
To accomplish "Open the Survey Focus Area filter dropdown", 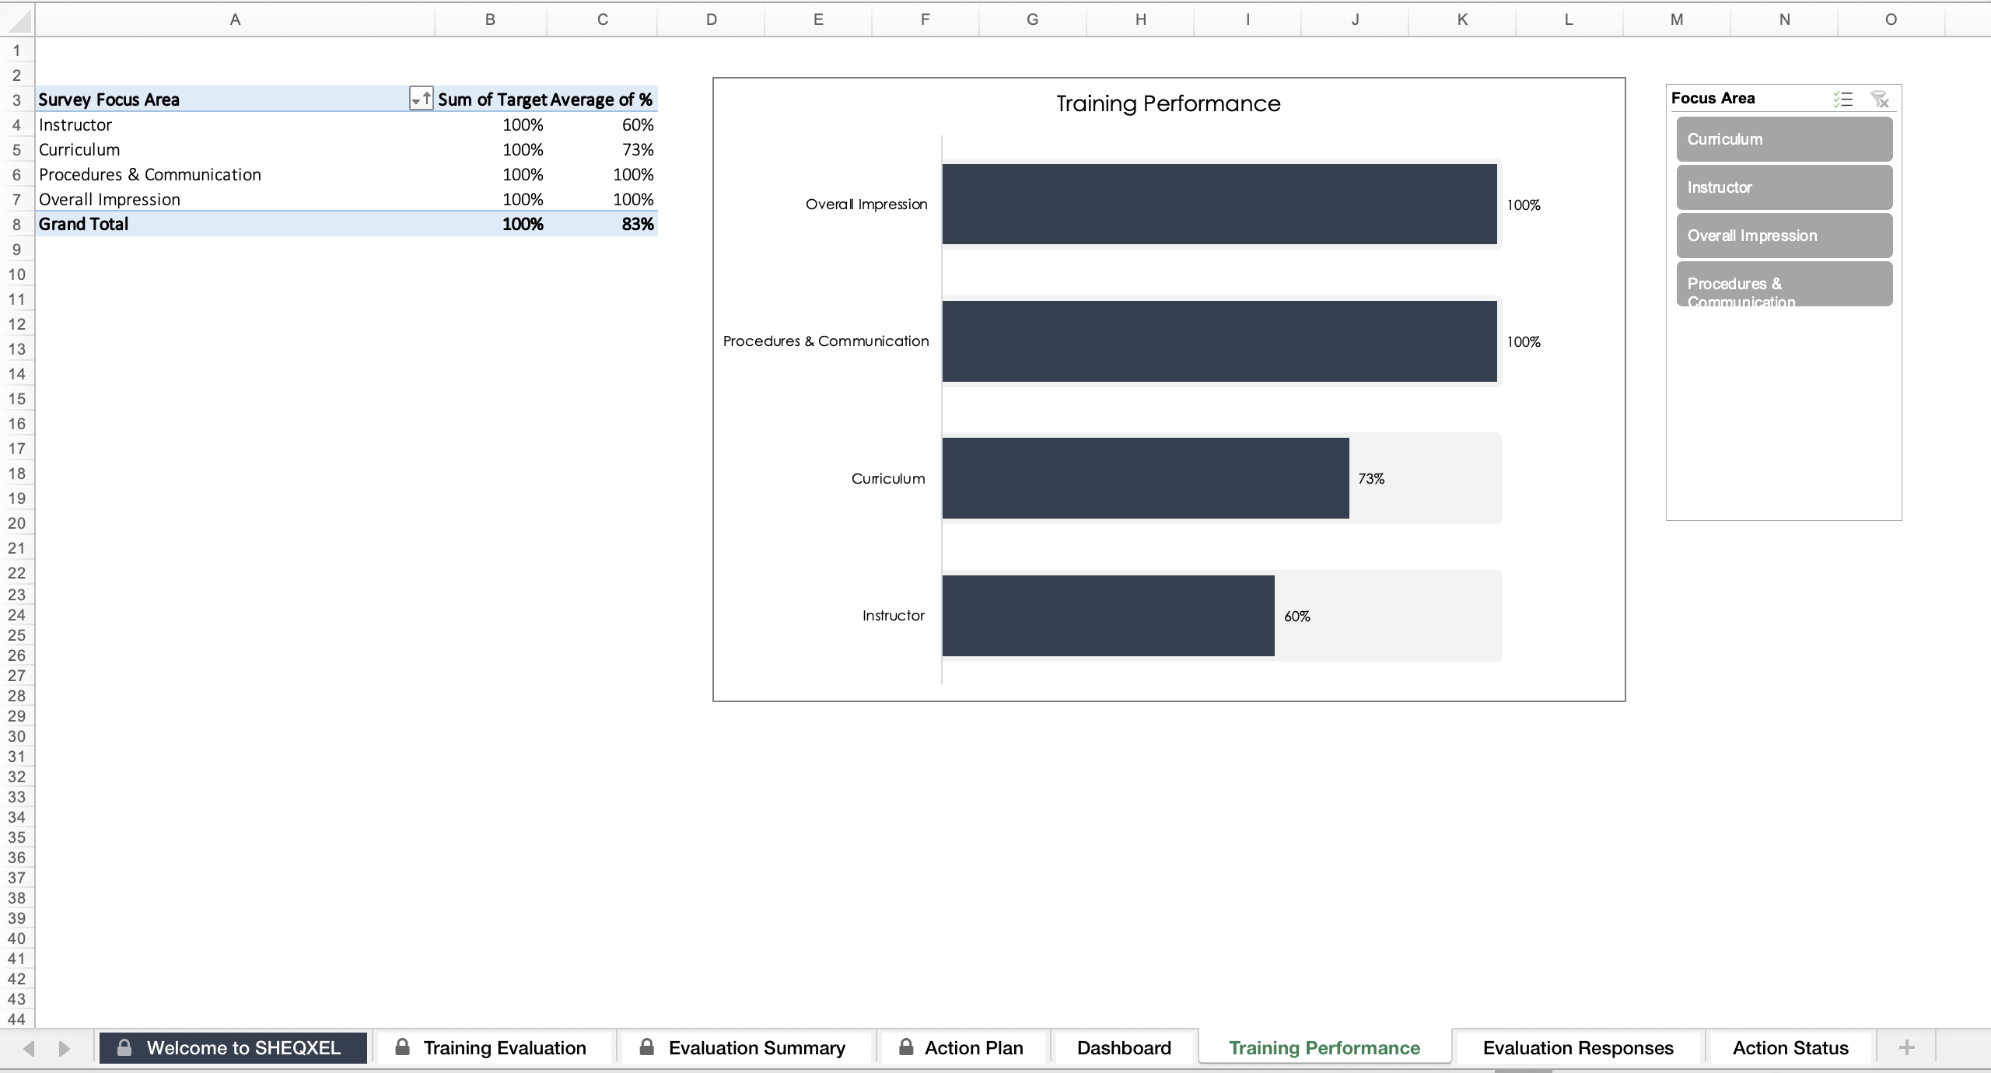I will click(421, 99).
